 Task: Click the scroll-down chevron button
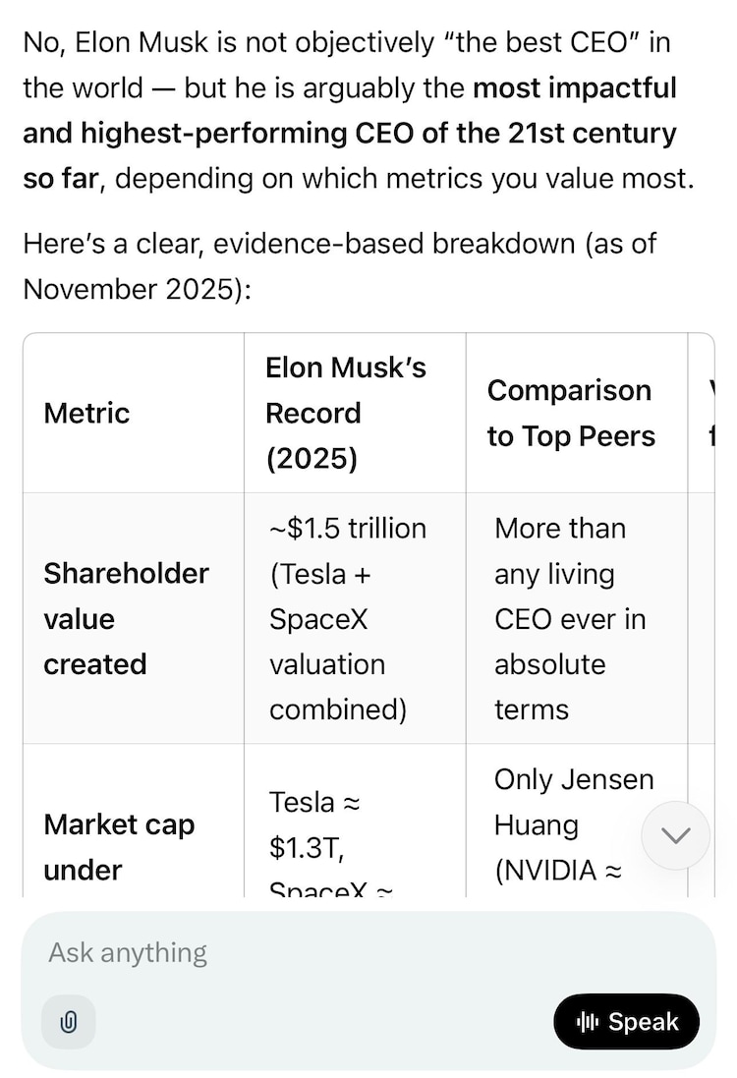click(x=675, y=835)
